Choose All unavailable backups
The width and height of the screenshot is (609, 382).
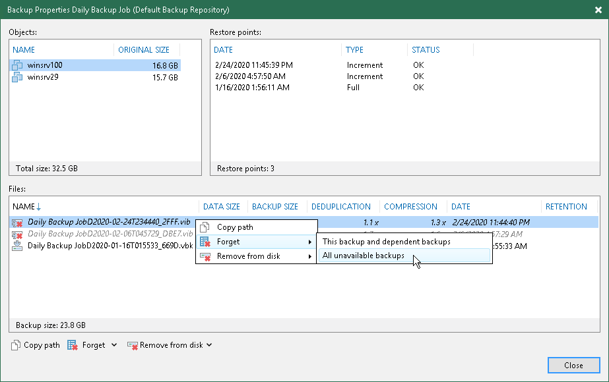coord(363,256)
